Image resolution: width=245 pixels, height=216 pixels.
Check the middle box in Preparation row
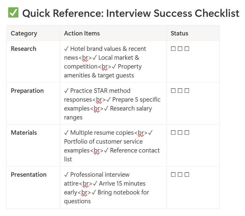[x=180, y=91]
